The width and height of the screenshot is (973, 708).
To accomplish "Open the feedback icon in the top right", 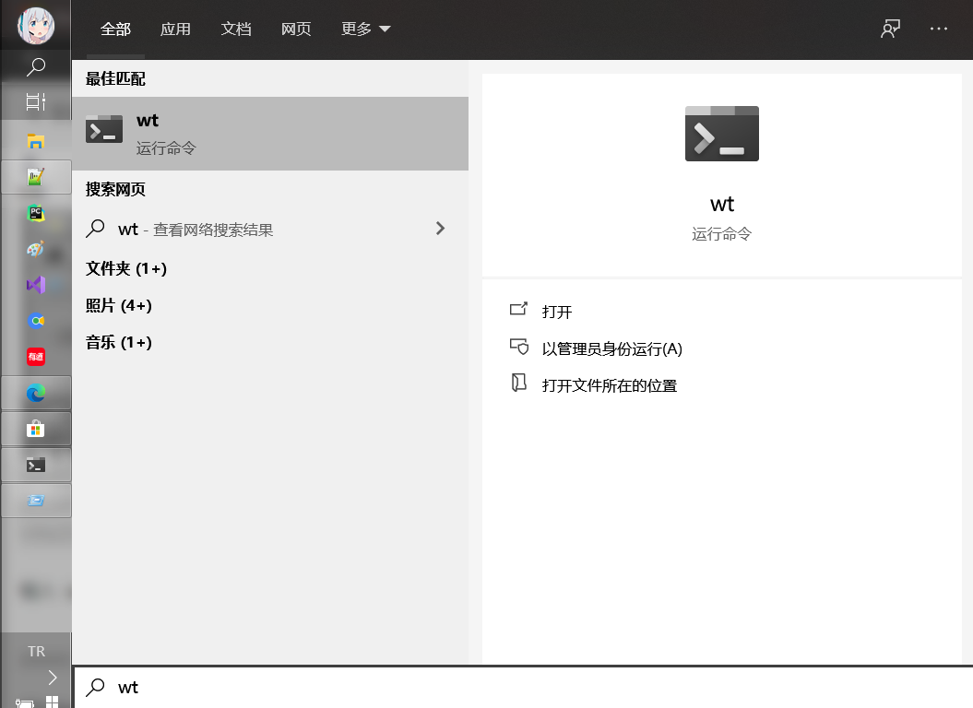I will 890,29.
